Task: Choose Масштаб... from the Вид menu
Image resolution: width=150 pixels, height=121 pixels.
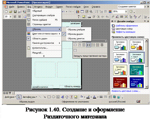Action: 44,53
